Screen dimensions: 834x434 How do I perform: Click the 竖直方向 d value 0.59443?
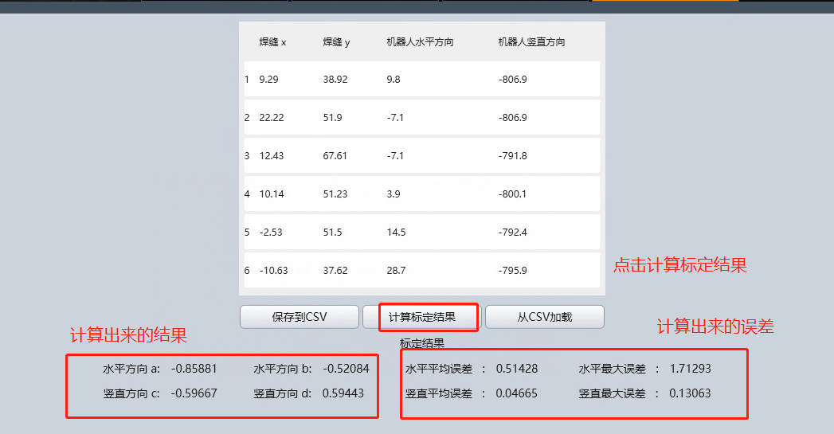coord(343,393)
